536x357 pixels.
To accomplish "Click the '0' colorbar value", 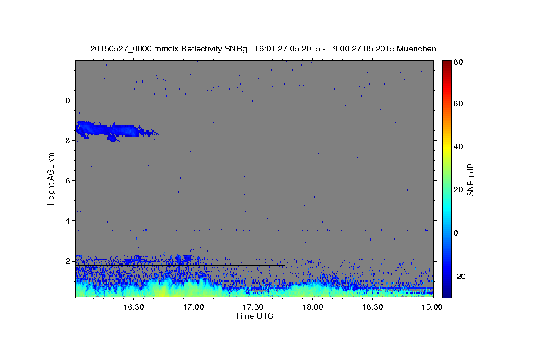I will pos(456,233).
